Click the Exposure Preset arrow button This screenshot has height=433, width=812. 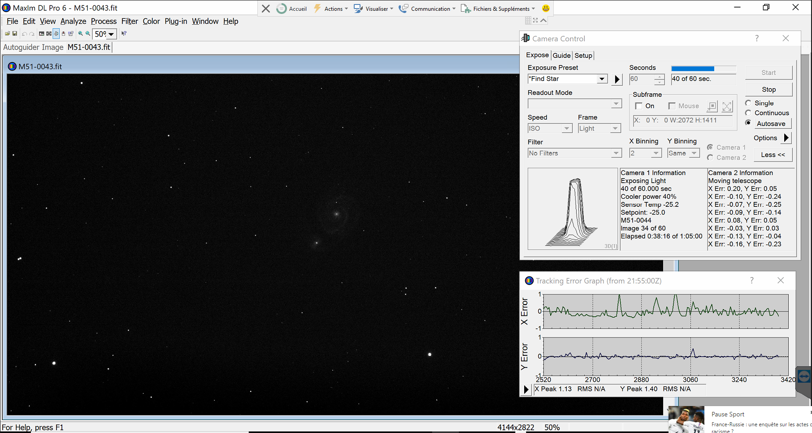(x=617, y=79)
